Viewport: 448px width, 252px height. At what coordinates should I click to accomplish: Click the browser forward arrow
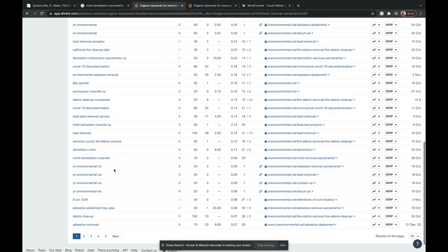34,14
